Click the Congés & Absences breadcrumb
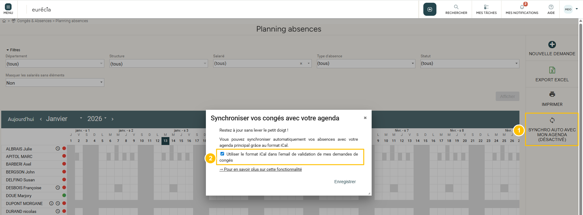Image resolution: width=583 pixels, height=215 pixels. tap(34, 21)
